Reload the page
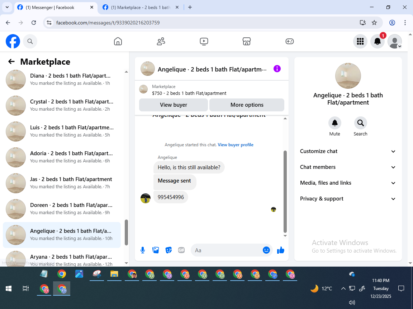Viewport: 413px width, 309px height. (x=34, y=23)
